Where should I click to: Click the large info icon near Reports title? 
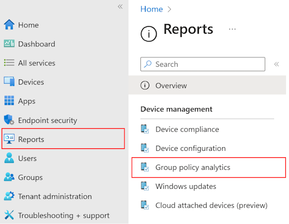point(149,34)
